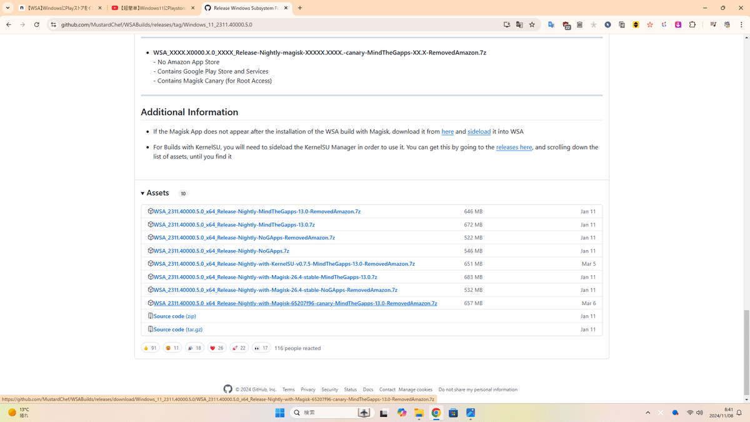
Task: Open the 'releases here' KernelSU link
Action: (514, 147)
